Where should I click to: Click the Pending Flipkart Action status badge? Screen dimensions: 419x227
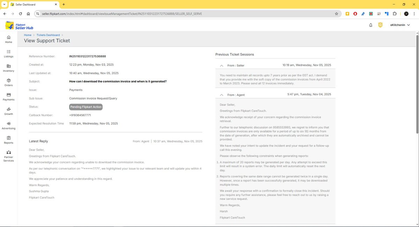point(86,107)
